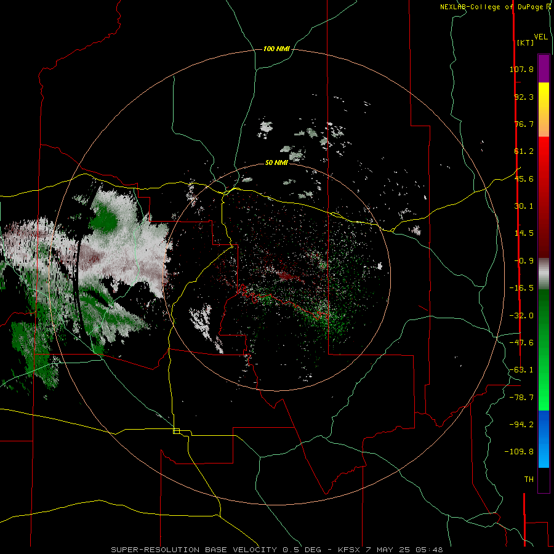This screenshot has height=554, width=554.
Task: Click the dark red inbound velocity core near radar
Action: 287,276
